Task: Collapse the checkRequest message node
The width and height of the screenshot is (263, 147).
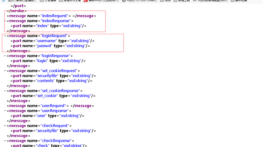Action: (x=5, y=126)
